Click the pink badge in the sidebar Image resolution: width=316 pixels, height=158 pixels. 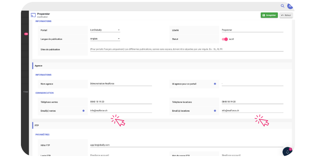pos(26,34)
